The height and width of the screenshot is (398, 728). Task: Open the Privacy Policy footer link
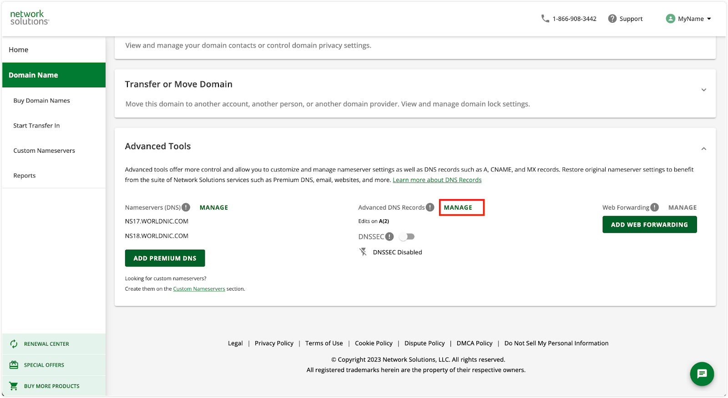(274, 343)
